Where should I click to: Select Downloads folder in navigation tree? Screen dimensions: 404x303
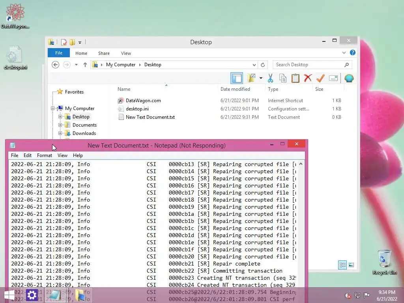(84, 133)
